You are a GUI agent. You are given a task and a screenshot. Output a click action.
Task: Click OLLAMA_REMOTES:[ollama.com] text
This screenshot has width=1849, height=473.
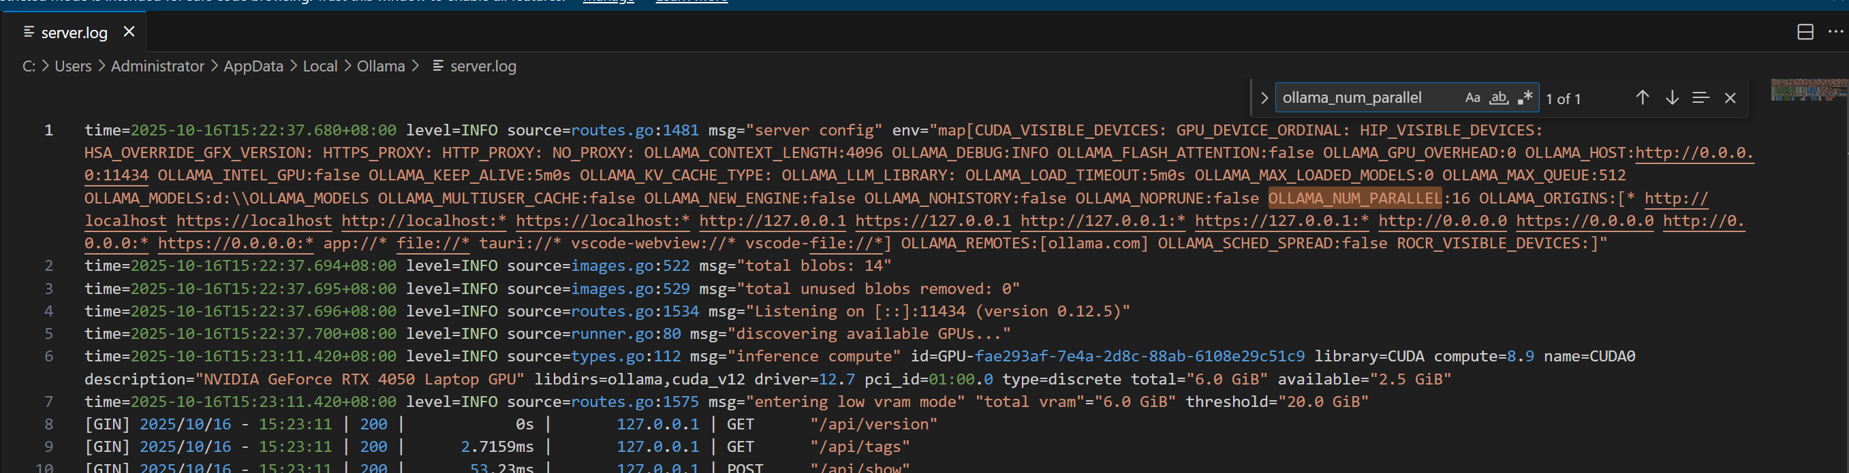pos(1025,244)
